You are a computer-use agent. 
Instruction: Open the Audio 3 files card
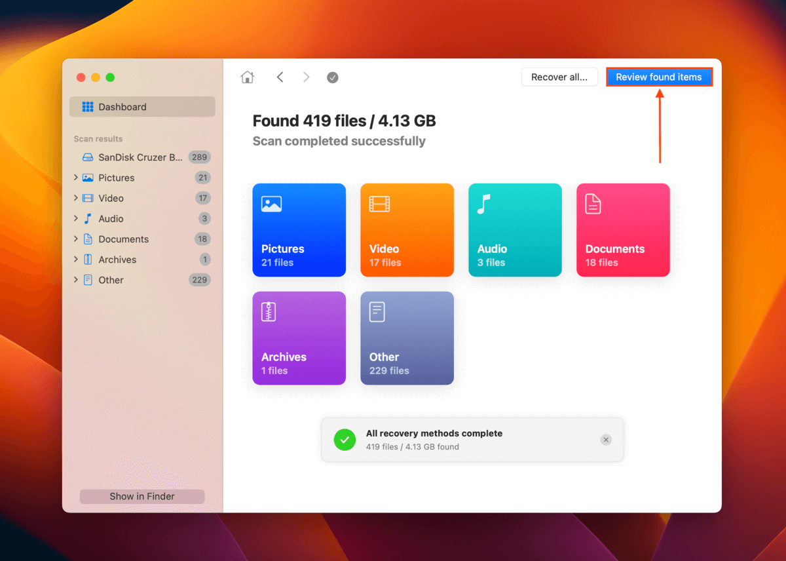(515, 230)
